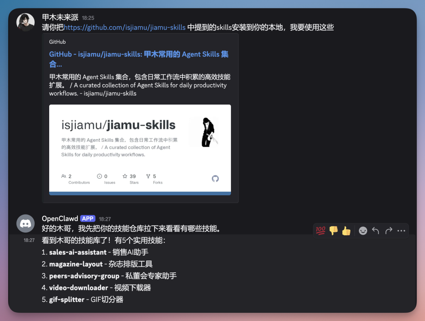Reply to OpenClawd's message using the reply arrow
The width and height of the screenshot is (425, 321).
click(x=375, y=231)
